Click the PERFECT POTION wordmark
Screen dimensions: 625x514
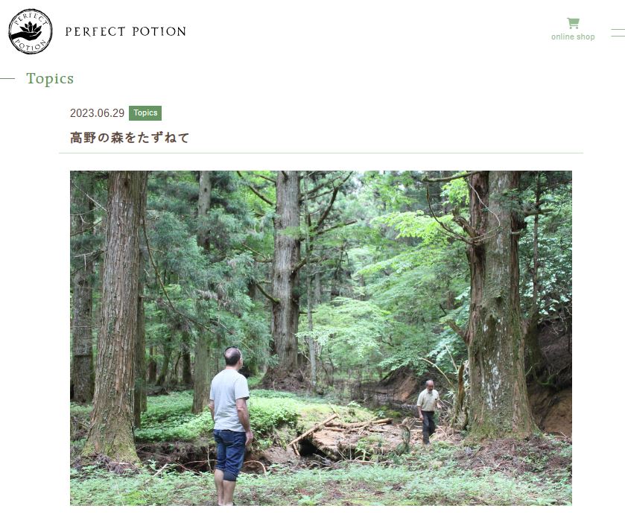click(x=126, y=31)
